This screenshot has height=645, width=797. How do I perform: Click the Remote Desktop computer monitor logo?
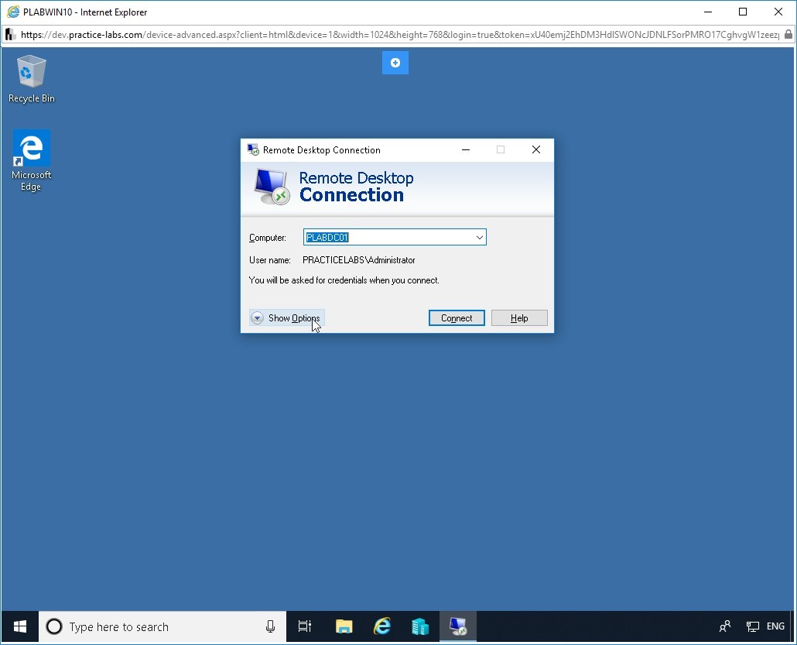coord(272,187)
